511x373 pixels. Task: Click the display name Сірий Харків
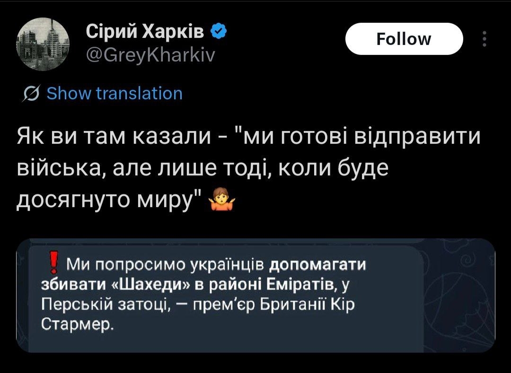pyautogui.click(x=146, y=32)
